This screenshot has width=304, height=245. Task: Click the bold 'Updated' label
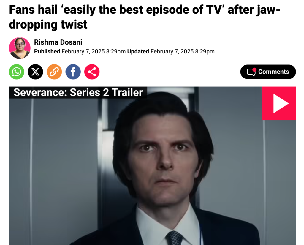138,51
